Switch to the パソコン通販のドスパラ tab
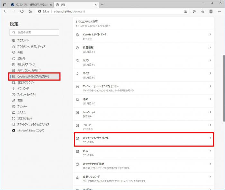Viewport: 225px width, 190px height. click(32, 5)
